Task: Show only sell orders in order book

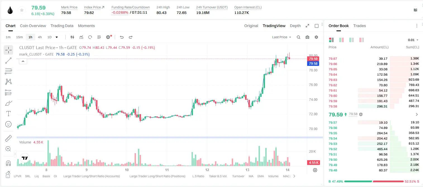Action: click(361, 40)
